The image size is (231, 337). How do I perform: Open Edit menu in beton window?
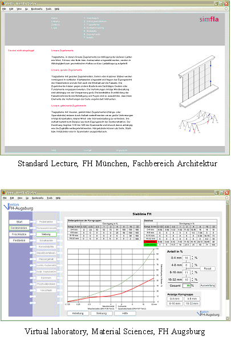pyautogui.click(x=12, y=198)
